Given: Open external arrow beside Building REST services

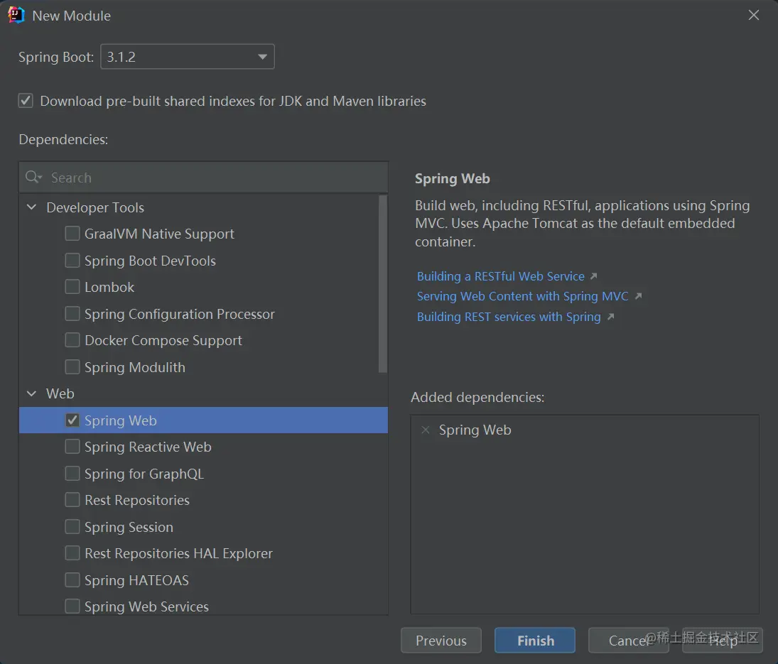Looking at the screenshot, I should (x=611, y=317).
